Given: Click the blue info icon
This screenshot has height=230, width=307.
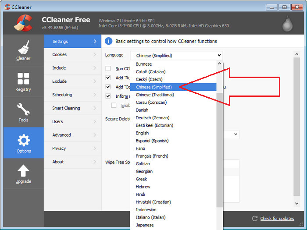Looking at the screenshot, I should [x=108, y=41].
